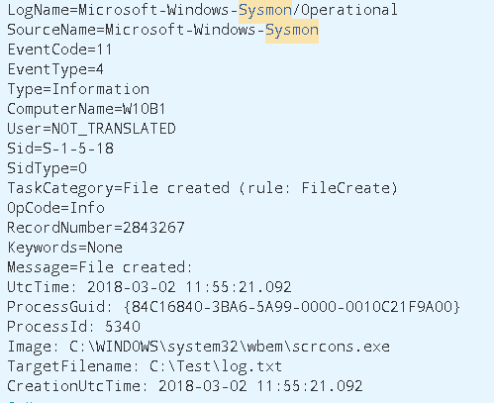494x403 pixels.
Task: Click the SidType=0 line
Action: [48, 168]
